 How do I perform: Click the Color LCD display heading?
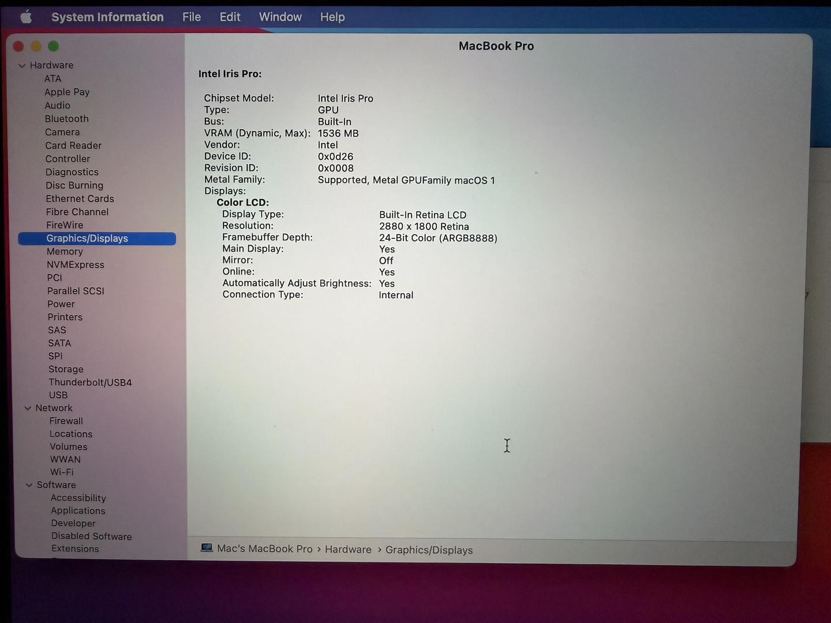242,202
